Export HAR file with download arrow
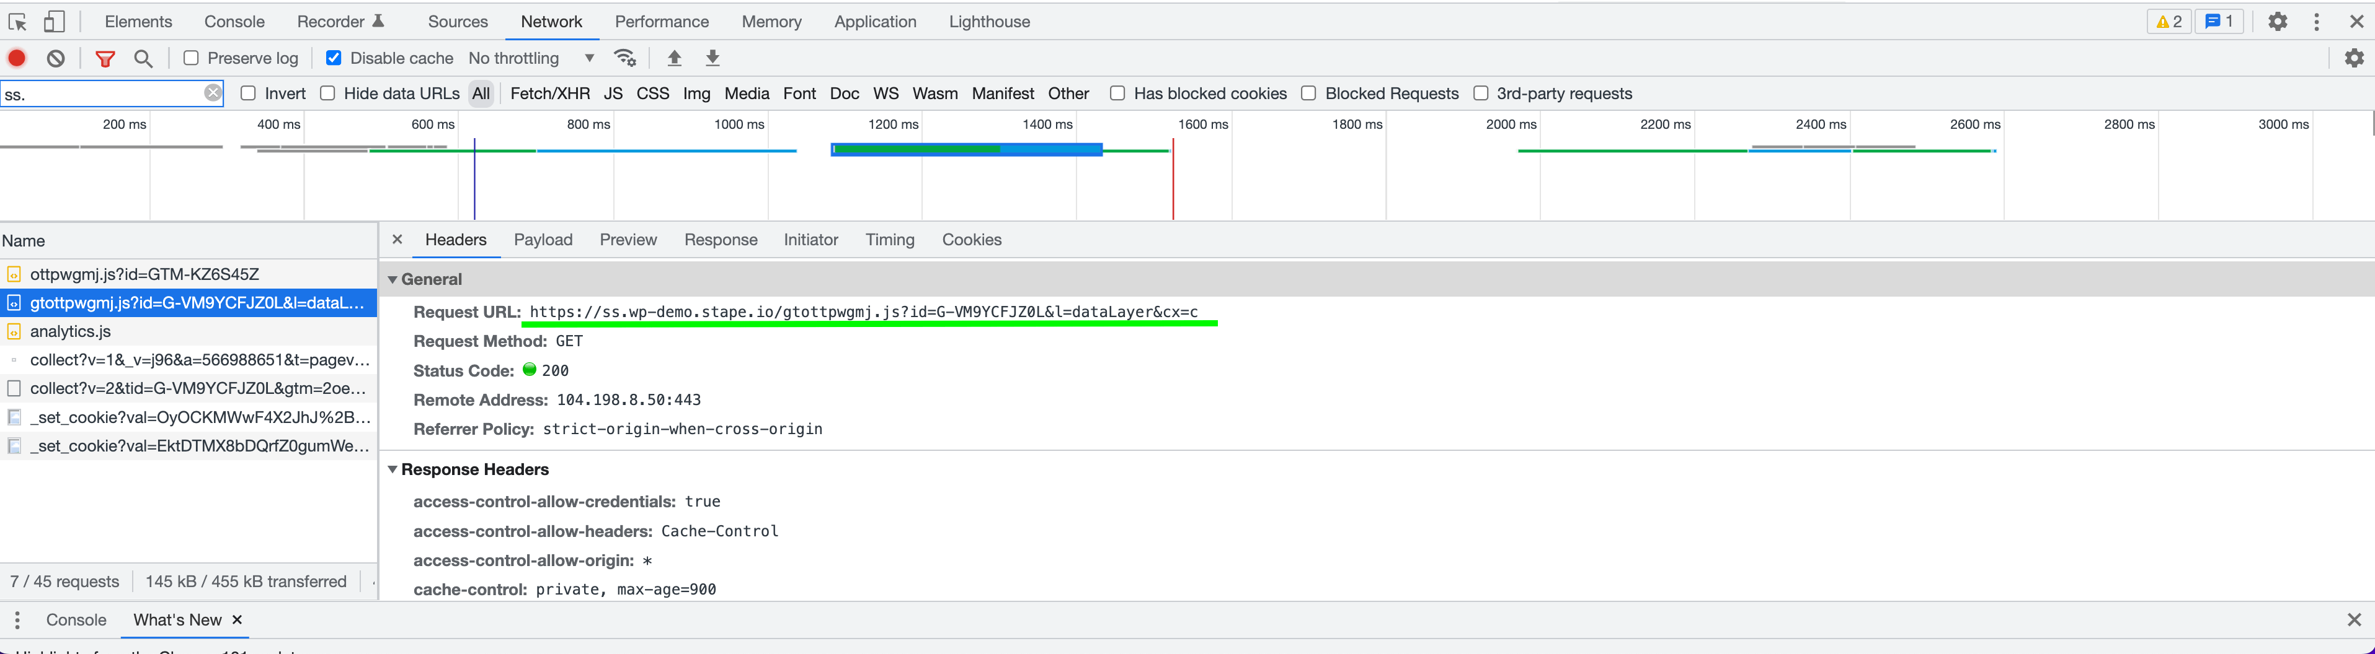The width and height of the screenshot is (2375, 654). [712, 58]
